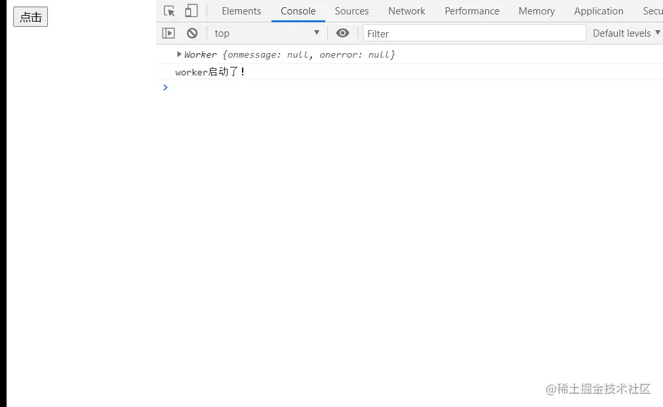Show the console sidebar panel icon
The width and height of the screenshot is (663, 407).
tap(169, 33)
